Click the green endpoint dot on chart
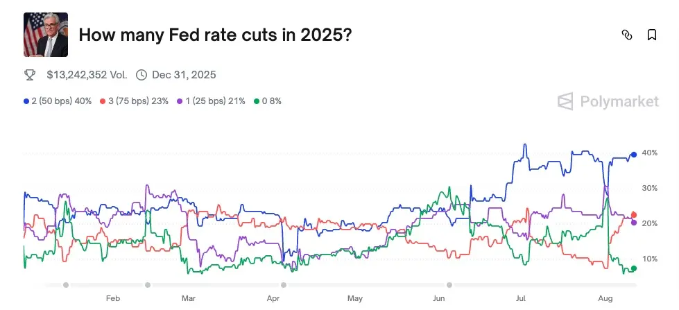This screenshot has height=310, width=679. 634,269
